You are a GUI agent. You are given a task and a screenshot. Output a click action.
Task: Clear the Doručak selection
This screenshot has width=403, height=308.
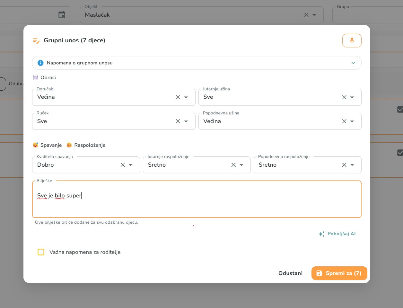tap(178, 97)
